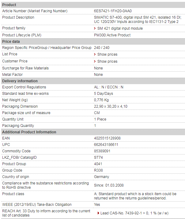
Task: Click the red chevron beside SM 421 digital input module
Action: click(95, 28)
